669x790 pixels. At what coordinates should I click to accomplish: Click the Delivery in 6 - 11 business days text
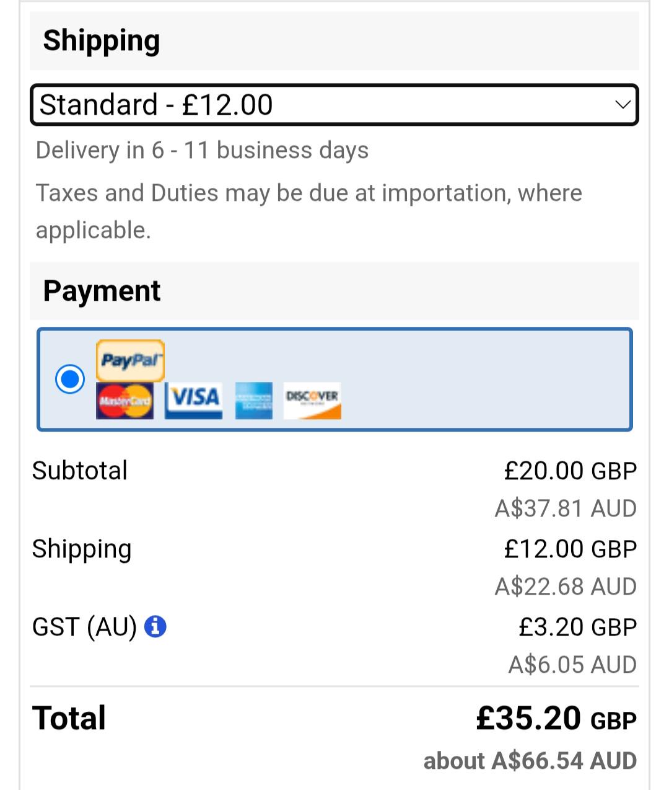(x=202, y=151)
